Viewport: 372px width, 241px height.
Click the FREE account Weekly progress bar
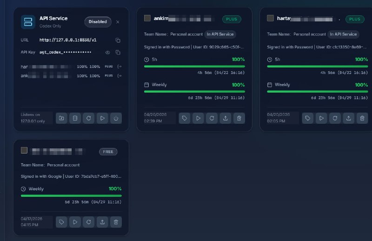[x=71, y=196]
